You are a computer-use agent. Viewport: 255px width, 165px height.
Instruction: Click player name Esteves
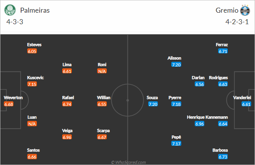pos(34,45)
